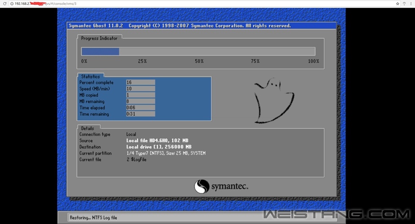Click the Symantec logo emblem

(202, 186)
